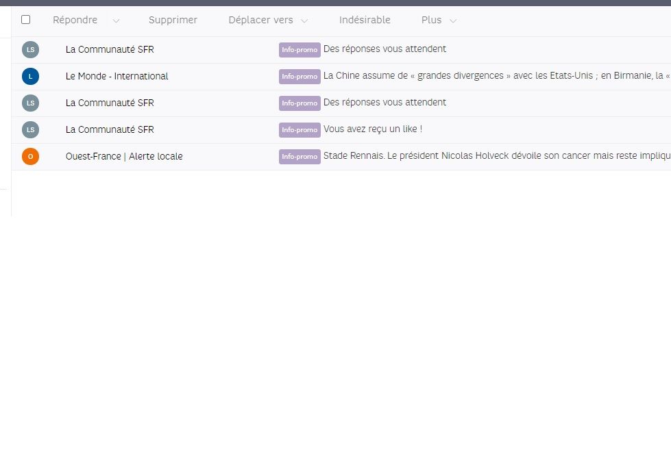Open the Plus menu
The height and width of the screenshot is (456, 671).
[x=431, y=20]
